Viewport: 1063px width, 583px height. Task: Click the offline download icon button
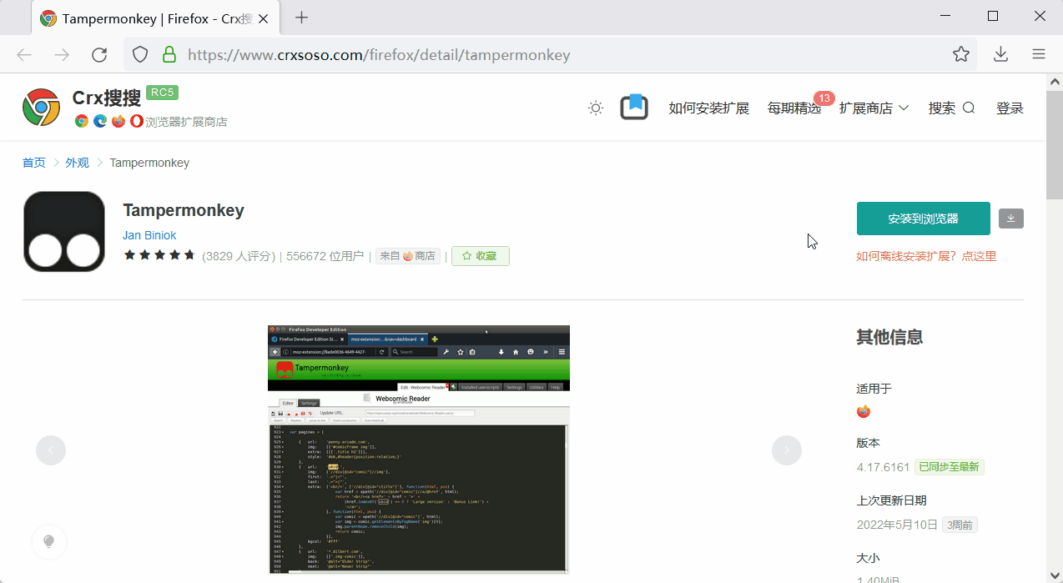tap(1010, 219)
